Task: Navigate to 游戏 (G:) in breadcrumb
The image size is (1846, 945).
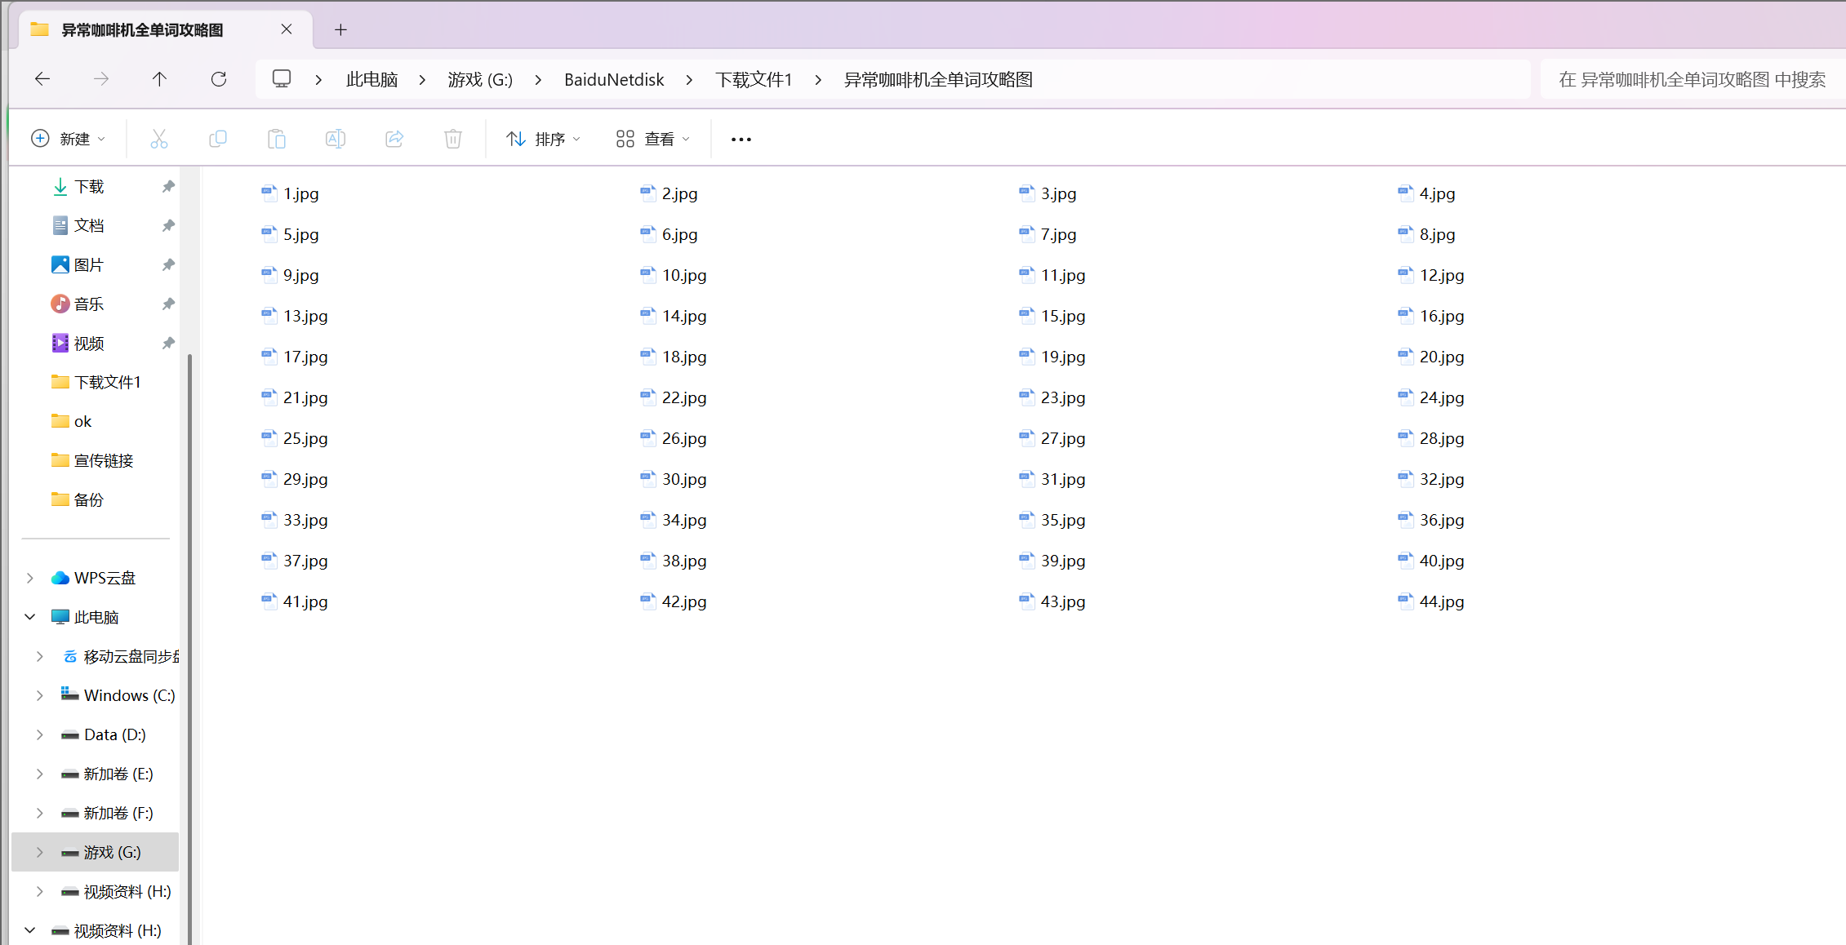Action: tap(480, 80)
